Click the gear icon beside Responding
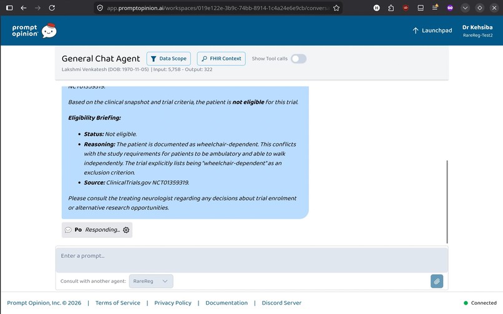Image resolution: width=503 pixels, height=314 pixels. 126,230
